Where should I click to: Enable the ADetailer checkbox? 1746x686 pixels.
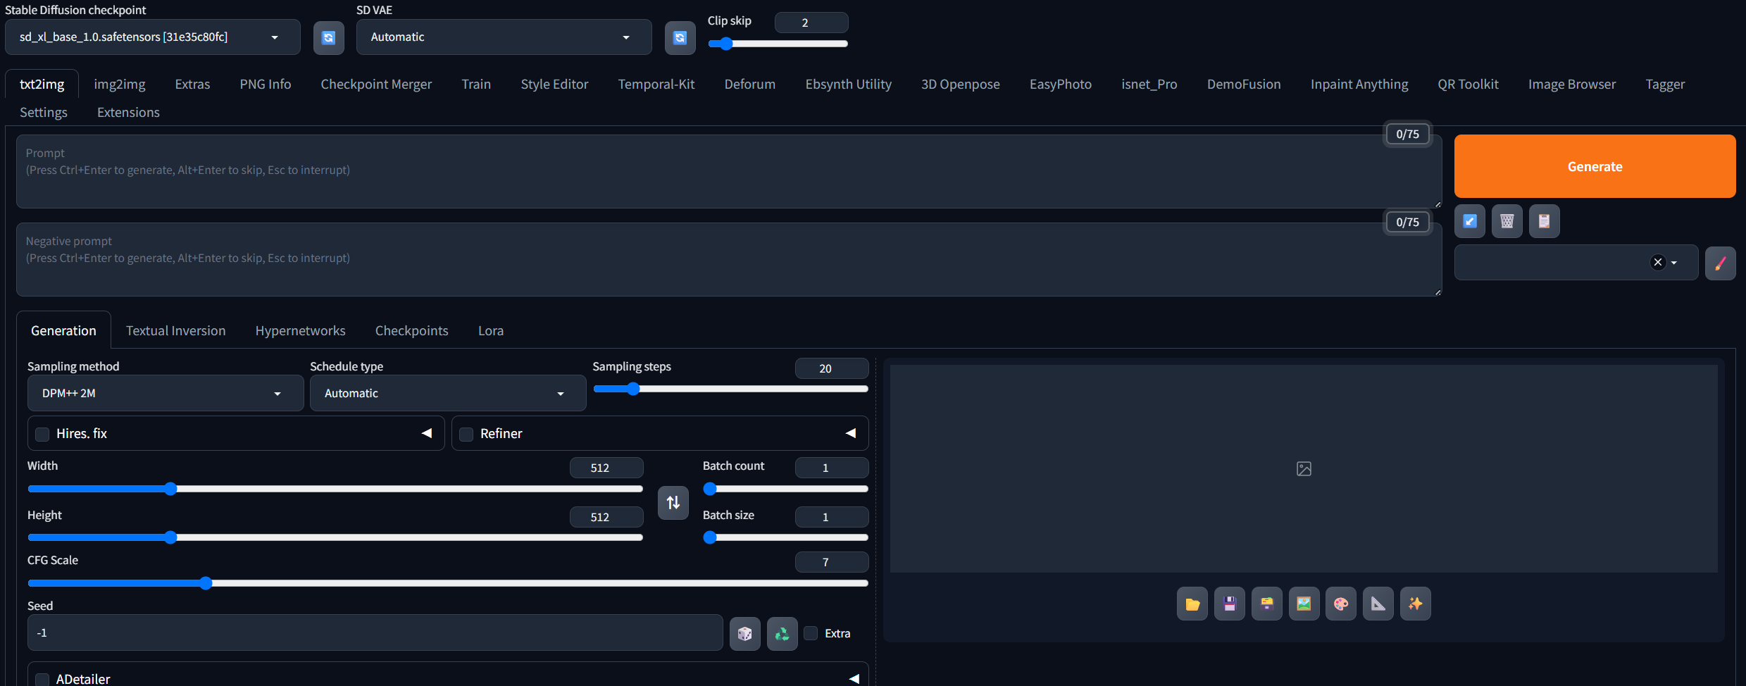click(42, 679)
